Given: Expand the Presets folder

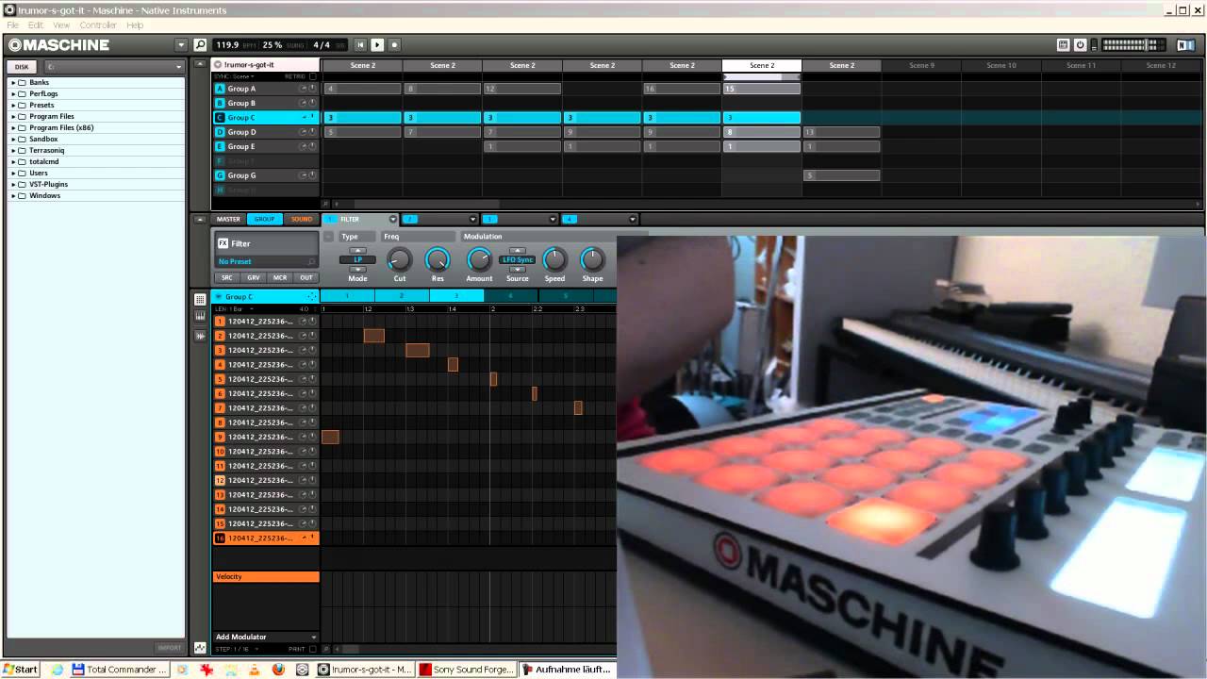Looking at the screenshot, I should point(13,105).
